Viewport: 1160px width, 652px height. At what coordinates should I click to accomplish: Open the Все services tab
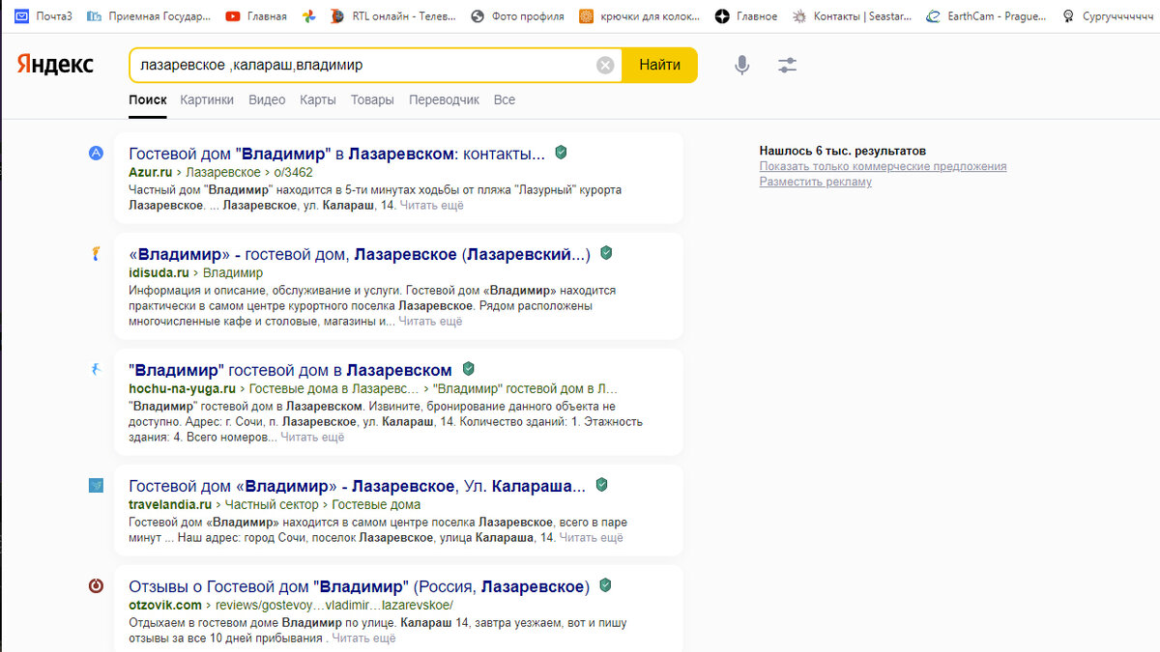505,99
